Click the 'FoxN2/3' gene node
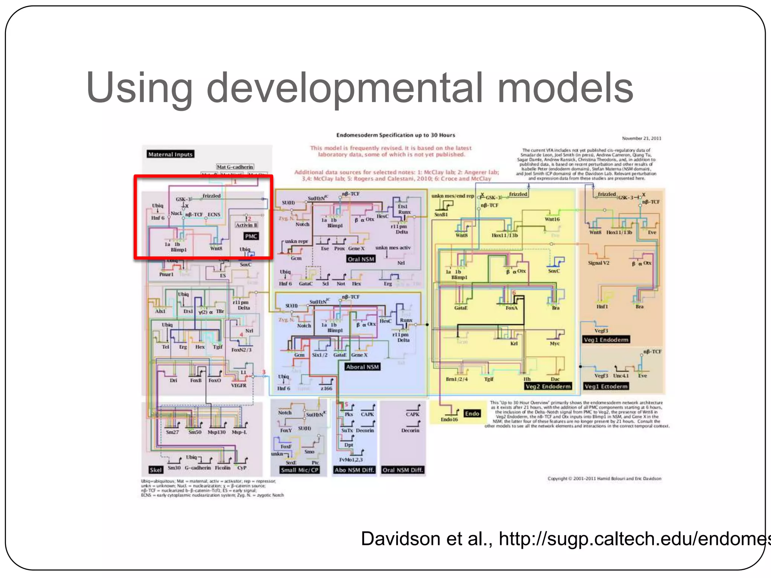This screenshot has height=578, width=771. [x=241, y=350]
